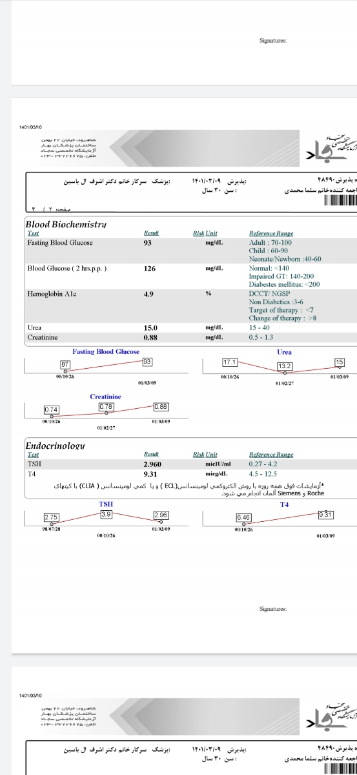Click the Urea chart title
Viewport: 357px width, 775px height.
tap(284, 352)
